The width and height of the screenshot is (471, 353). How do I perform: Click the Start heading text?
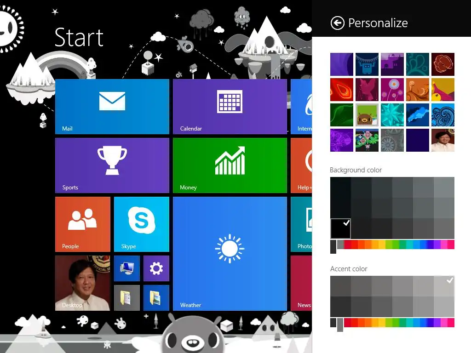point(79,38)
